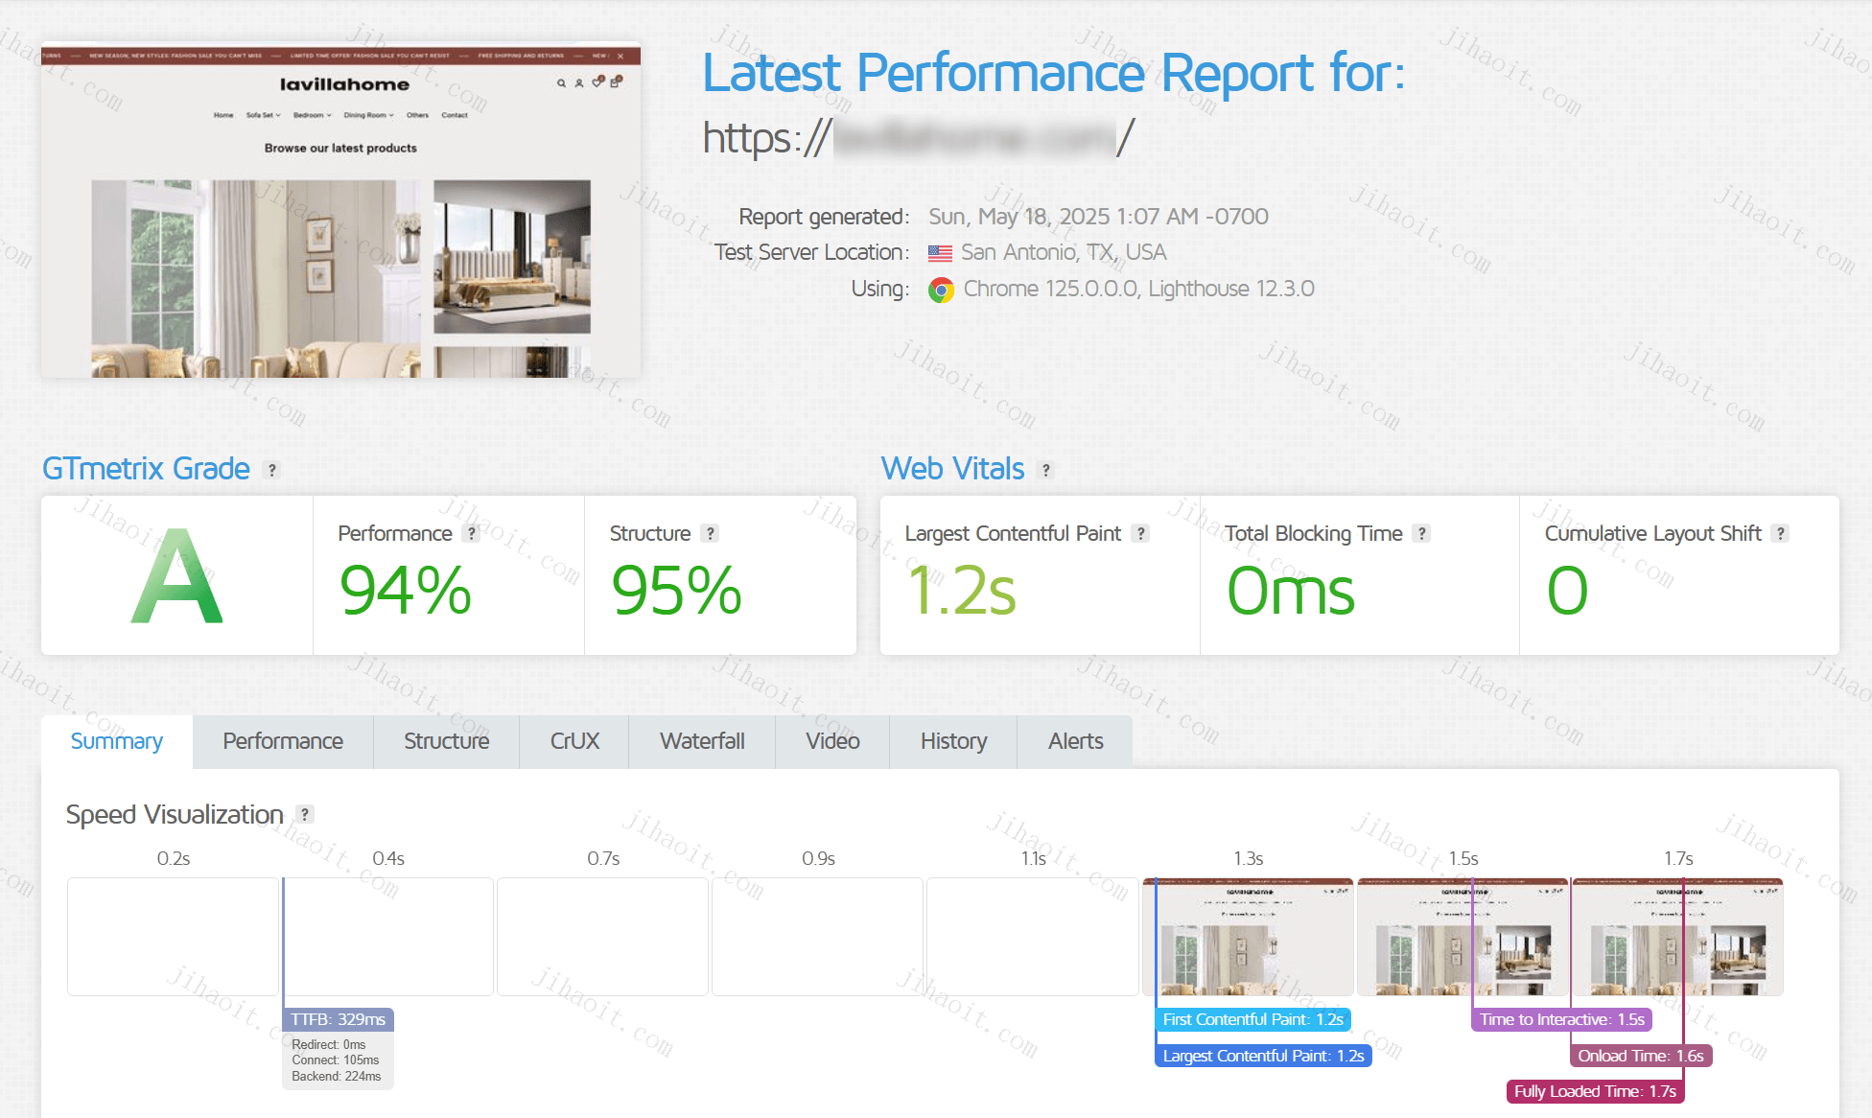Click the Backend: 224ms detail

(337, 1077)
